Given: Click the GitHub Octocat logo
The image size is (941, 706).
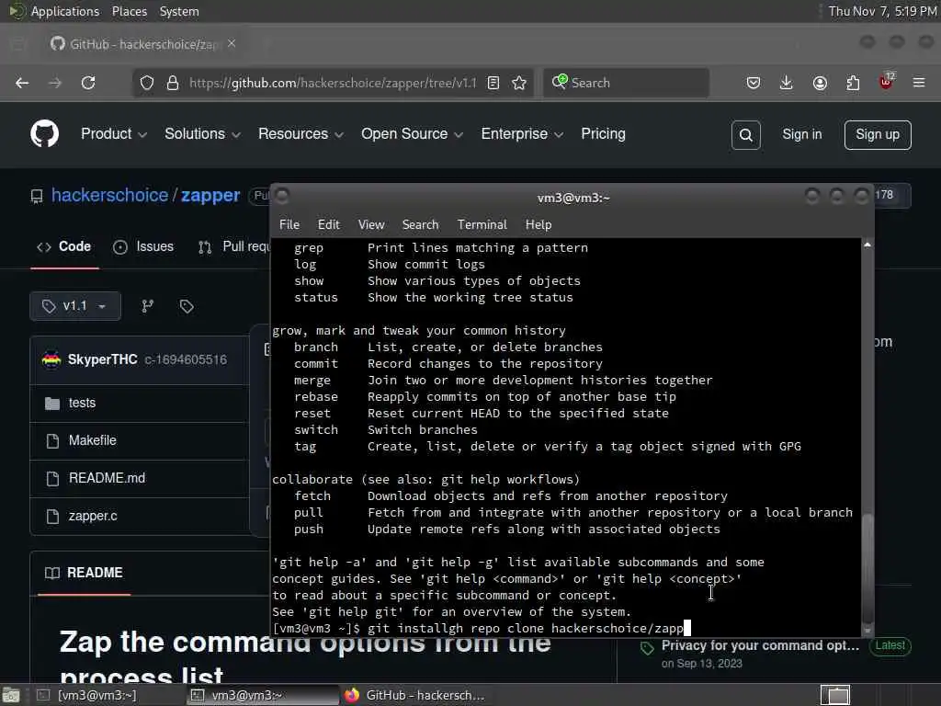Looking at the screenshot, I should (45, 133).
